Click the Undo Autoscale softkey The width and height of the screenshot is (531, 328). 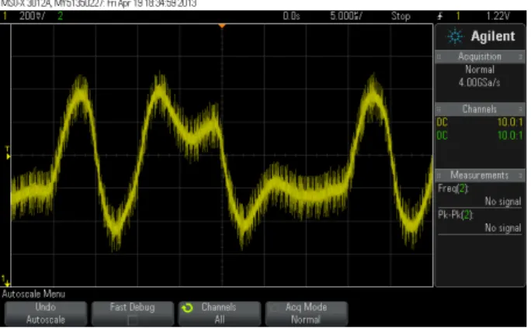(45, 313)
